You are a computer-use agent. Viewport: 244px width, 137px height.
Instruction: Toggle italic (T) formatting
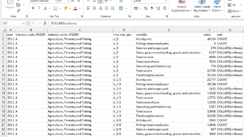click(x=39, y=8)
